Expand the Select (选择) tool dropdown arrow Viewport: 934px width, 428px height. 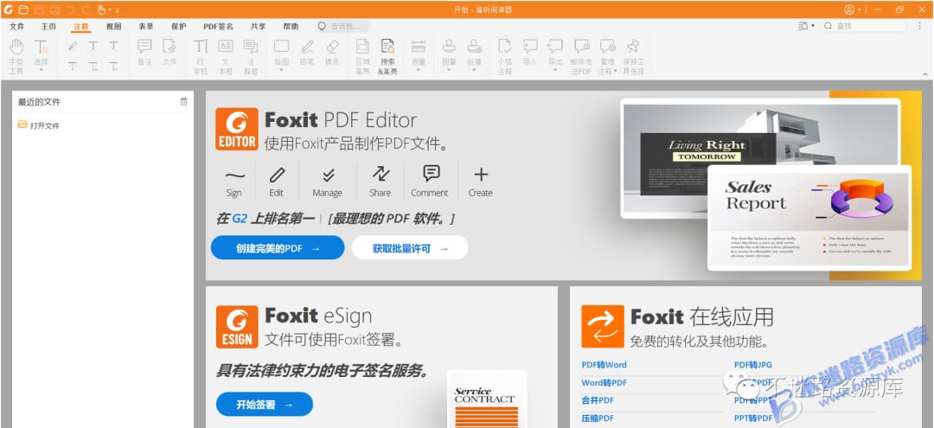click(x=42, y=70)
